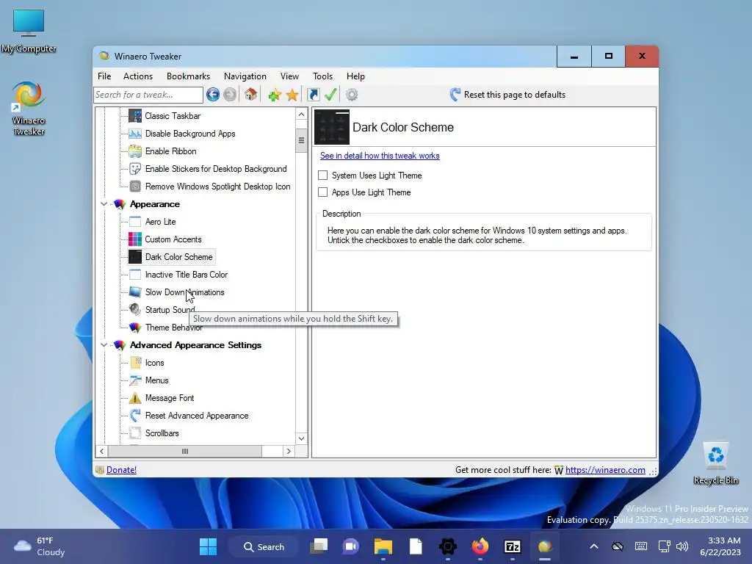Click the taskbar Search button
752x564 pixels.
(264, 546)
